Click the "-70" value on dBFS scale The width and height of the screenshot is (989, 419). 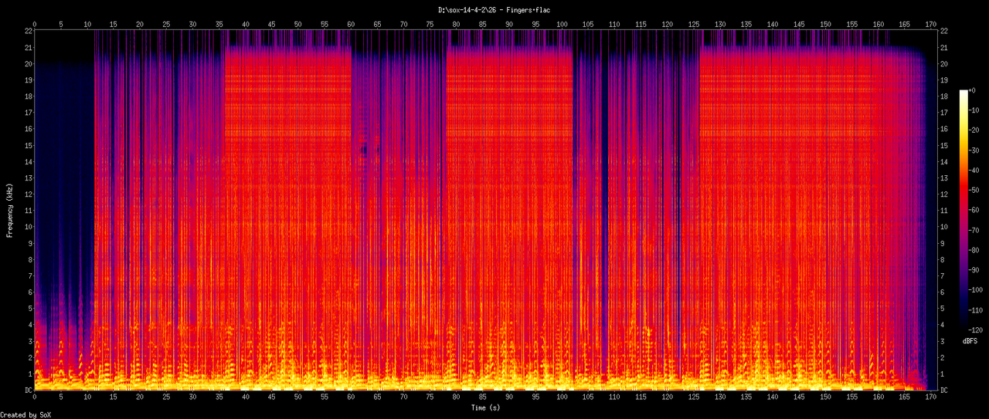(x=975, y=230)
